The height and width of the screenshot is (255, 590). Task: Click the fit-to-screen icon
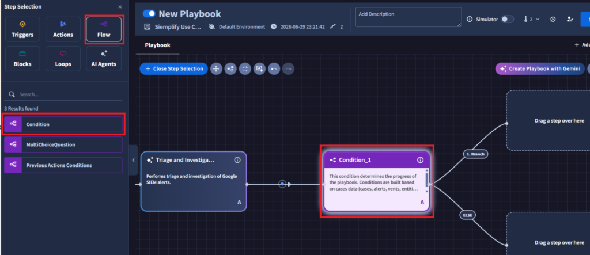[245, 69]
